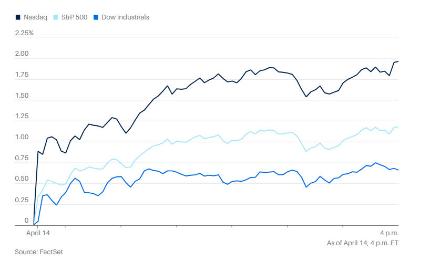Screen dimensions: 430x261
Task: Toggle the S&P 500 legend label
Action: point(74,17)
